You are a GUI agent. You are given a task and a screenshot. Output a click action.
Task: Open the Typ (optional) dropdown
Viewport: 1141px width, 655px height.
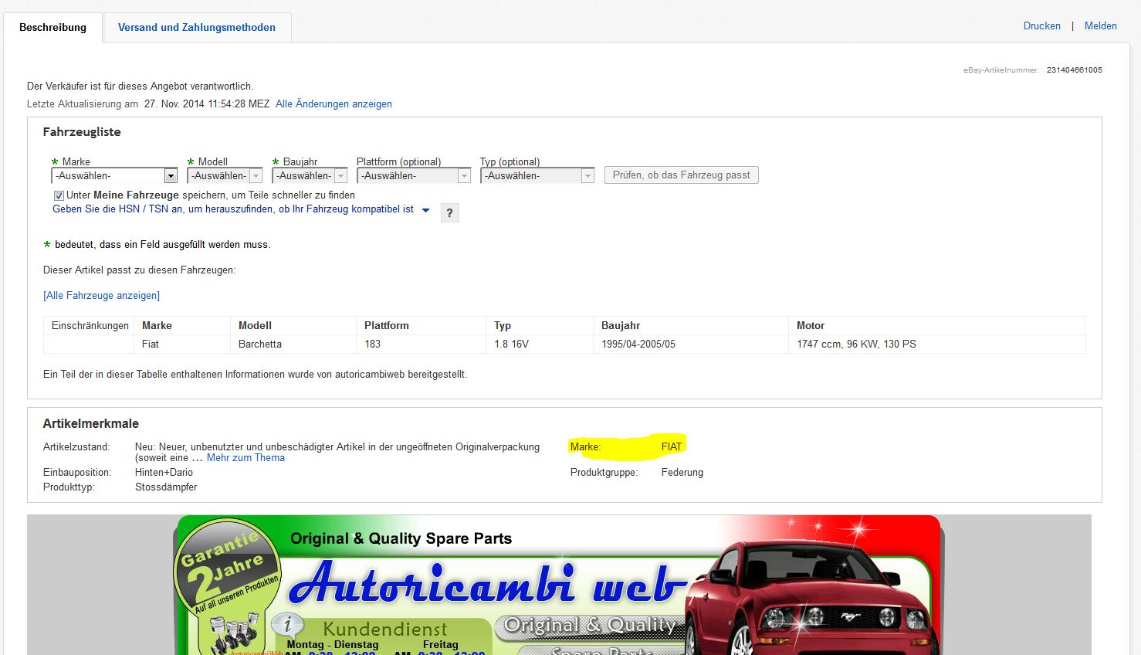pyautogui.click(x=537, y=176)
